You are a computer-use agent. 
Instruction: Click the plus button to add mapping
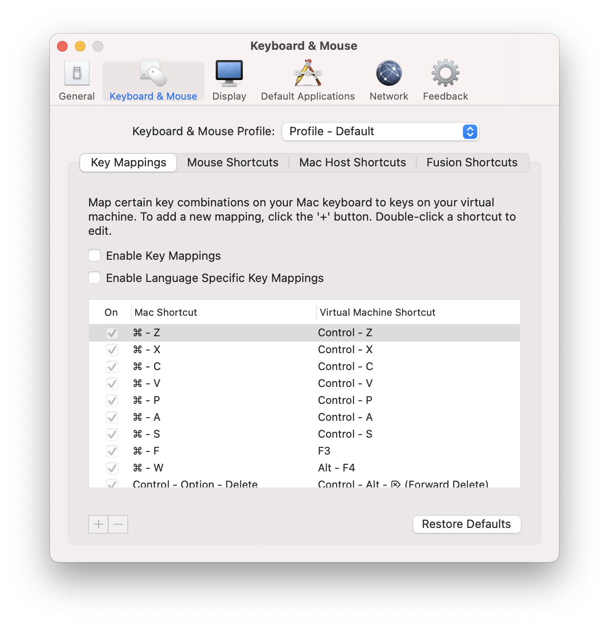click(x=98, y=524)
